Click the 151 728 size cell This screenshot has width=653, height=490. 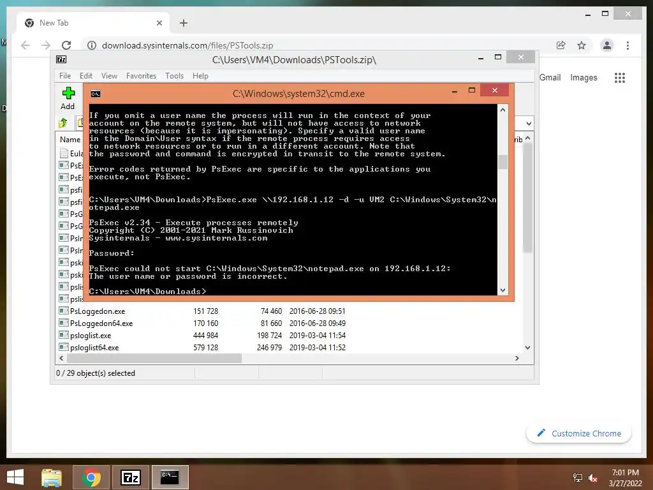click(205, 311)
